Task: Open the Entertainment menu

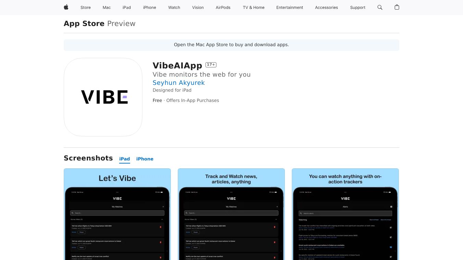Action: [290, 8]
